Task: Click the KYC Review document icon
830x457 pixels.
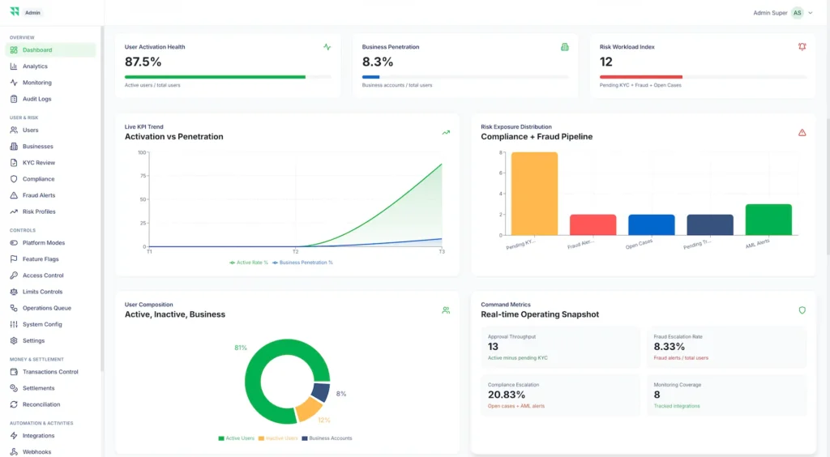Action: coord(14,163)
